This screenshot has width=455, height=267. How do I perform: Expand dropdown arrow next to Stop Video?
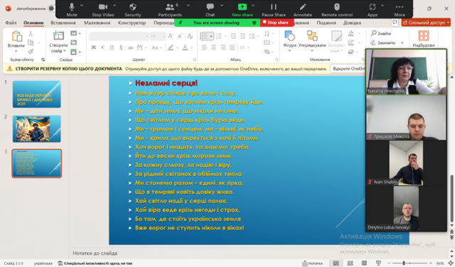tap(114, 6)
